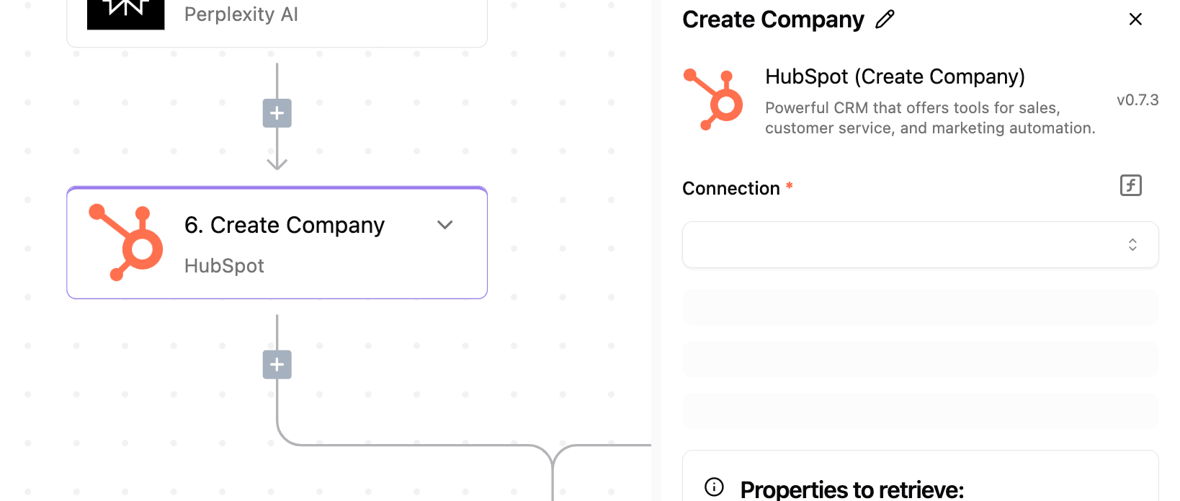This screenshot has width=1180, height=501.
Task: Click the Connection field label
Action: point(731,188)
